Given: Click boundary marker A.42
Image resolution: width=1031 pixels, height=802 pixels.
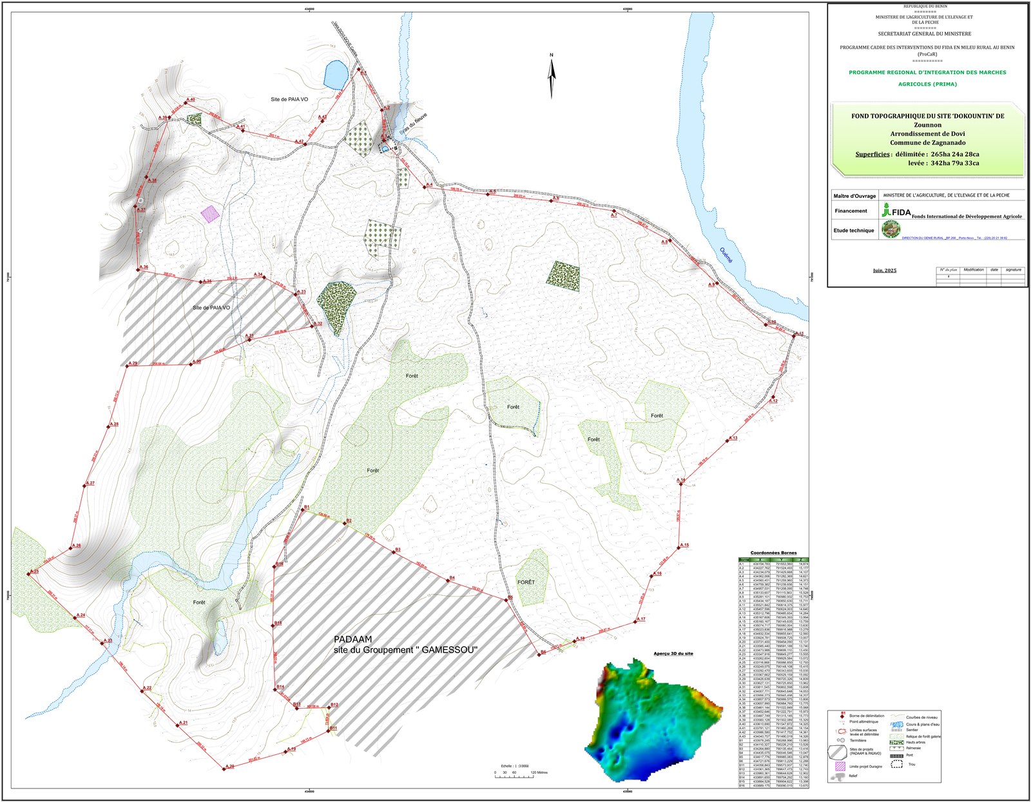Looking at the screenshot, I should coord(305,144).
